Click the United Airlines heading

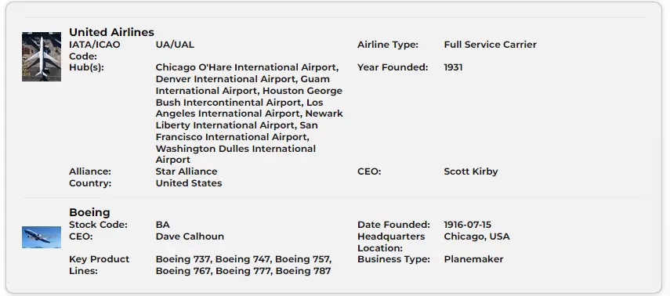(111, 32)
